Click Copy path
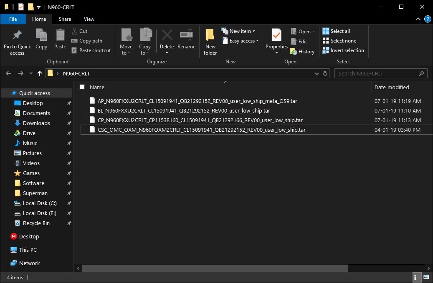Screen dimensions: 433x283 coord(87,41)
